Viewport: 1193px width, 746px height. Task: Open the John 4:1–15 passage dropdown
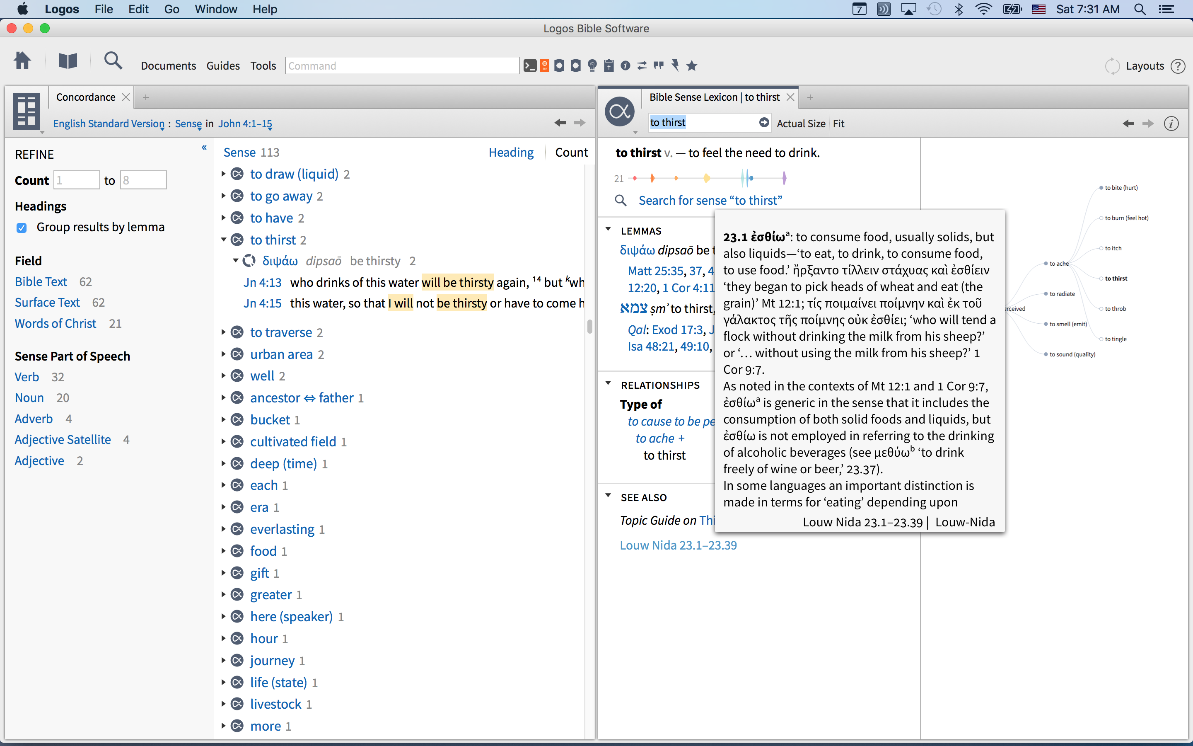click(x=245, y=124)
